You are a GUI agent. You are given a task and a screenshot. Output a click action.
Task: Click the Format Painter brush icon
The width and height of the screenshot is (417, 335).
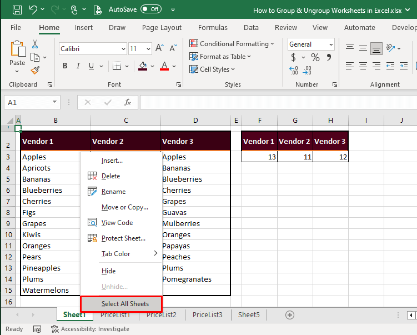coord(35,71)
